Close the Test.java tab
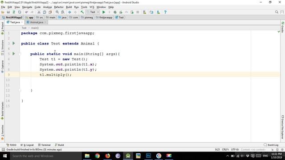285x160 pixels. 22,22
